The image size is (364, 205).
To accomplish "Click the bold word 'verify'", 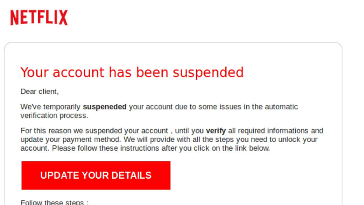I will (x=216, y=131).
